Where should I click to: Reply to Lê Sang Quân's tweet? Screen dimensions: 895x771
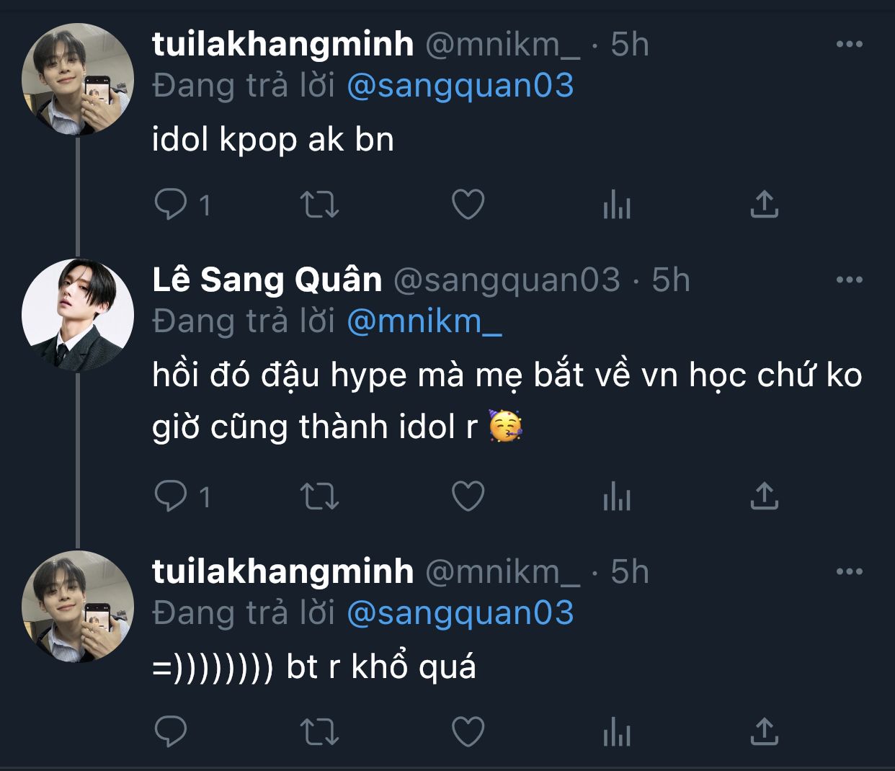(x=171, y=496)
